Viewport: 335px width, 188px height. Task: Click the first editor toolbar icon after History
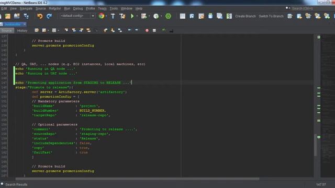37,30
